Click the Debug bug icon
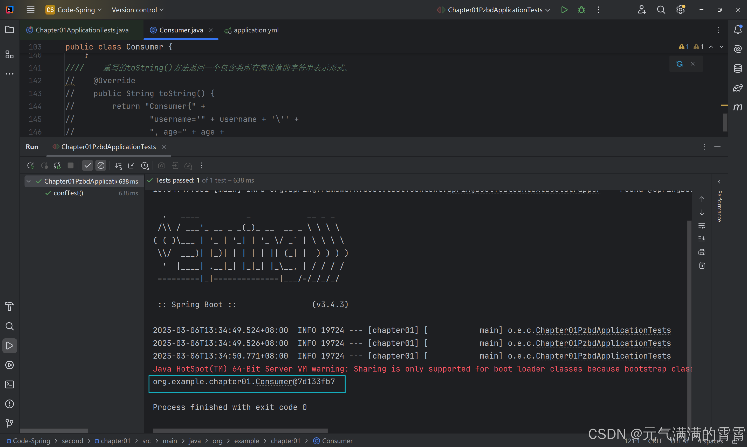The image size is (747, 447). pyautogui.click(x=581, y=10)
